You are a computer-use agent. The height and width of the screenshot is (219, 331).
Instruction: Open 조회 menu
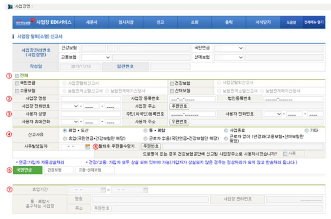(x=194, y=22)
